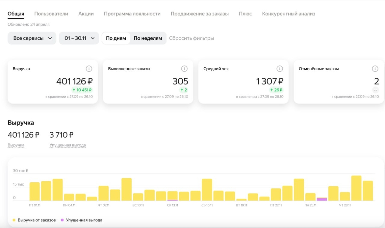Select the bar for ПТ 22.11
Viewport: 385px width, 228px height.
[276, 195]
